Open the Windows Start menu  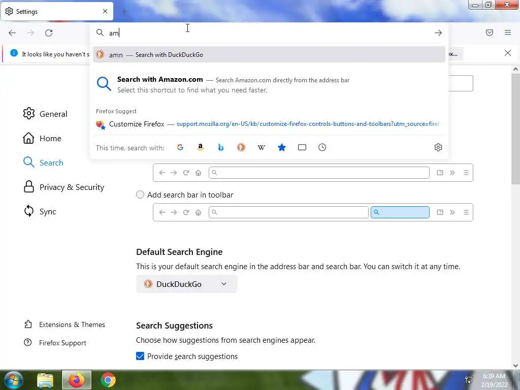coord(14,380)
